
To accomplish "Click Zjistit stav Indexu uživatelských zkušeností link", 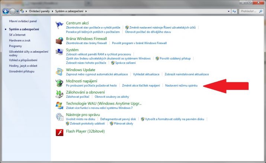I will (108, 59).
